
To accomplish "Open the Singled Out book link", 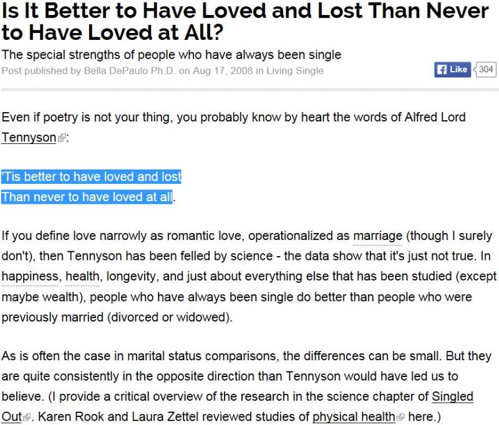I will 453,397.
